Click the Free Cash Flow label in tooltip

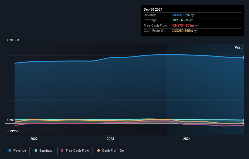[x=155, y=25]
